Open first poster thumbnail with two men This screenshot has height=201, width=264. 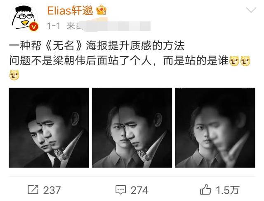(49, 128)
